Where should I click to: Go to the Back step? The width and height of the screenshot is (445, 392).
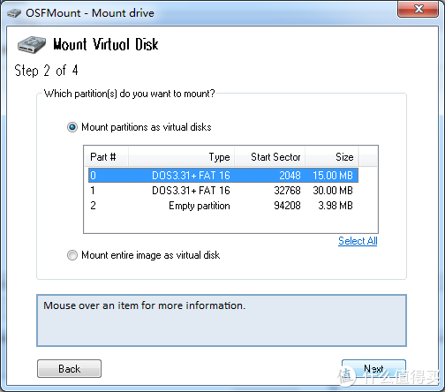(69, 368)
